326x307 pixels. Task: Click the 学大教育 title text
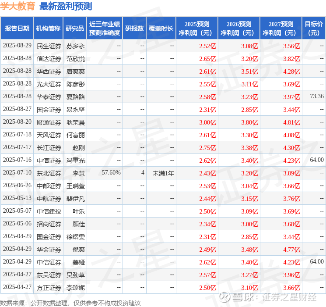click(x=18, y=6)
